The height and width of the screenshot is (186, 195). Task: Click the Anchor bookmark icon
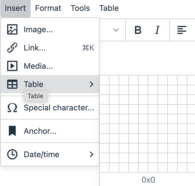click(12, 131)
